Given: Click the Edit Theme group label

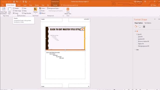Looking at the screenshot, I should (35, 16).
